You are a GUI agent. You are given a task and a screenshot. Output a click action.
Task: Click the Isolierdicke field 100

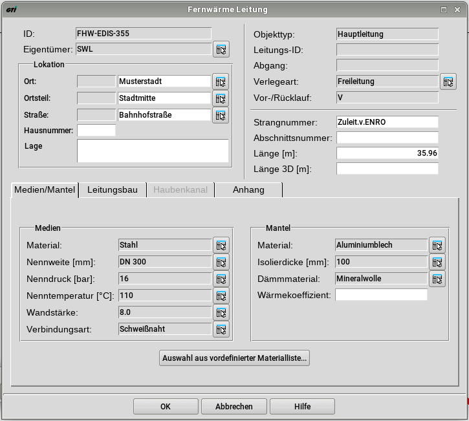tap(381, 262)
